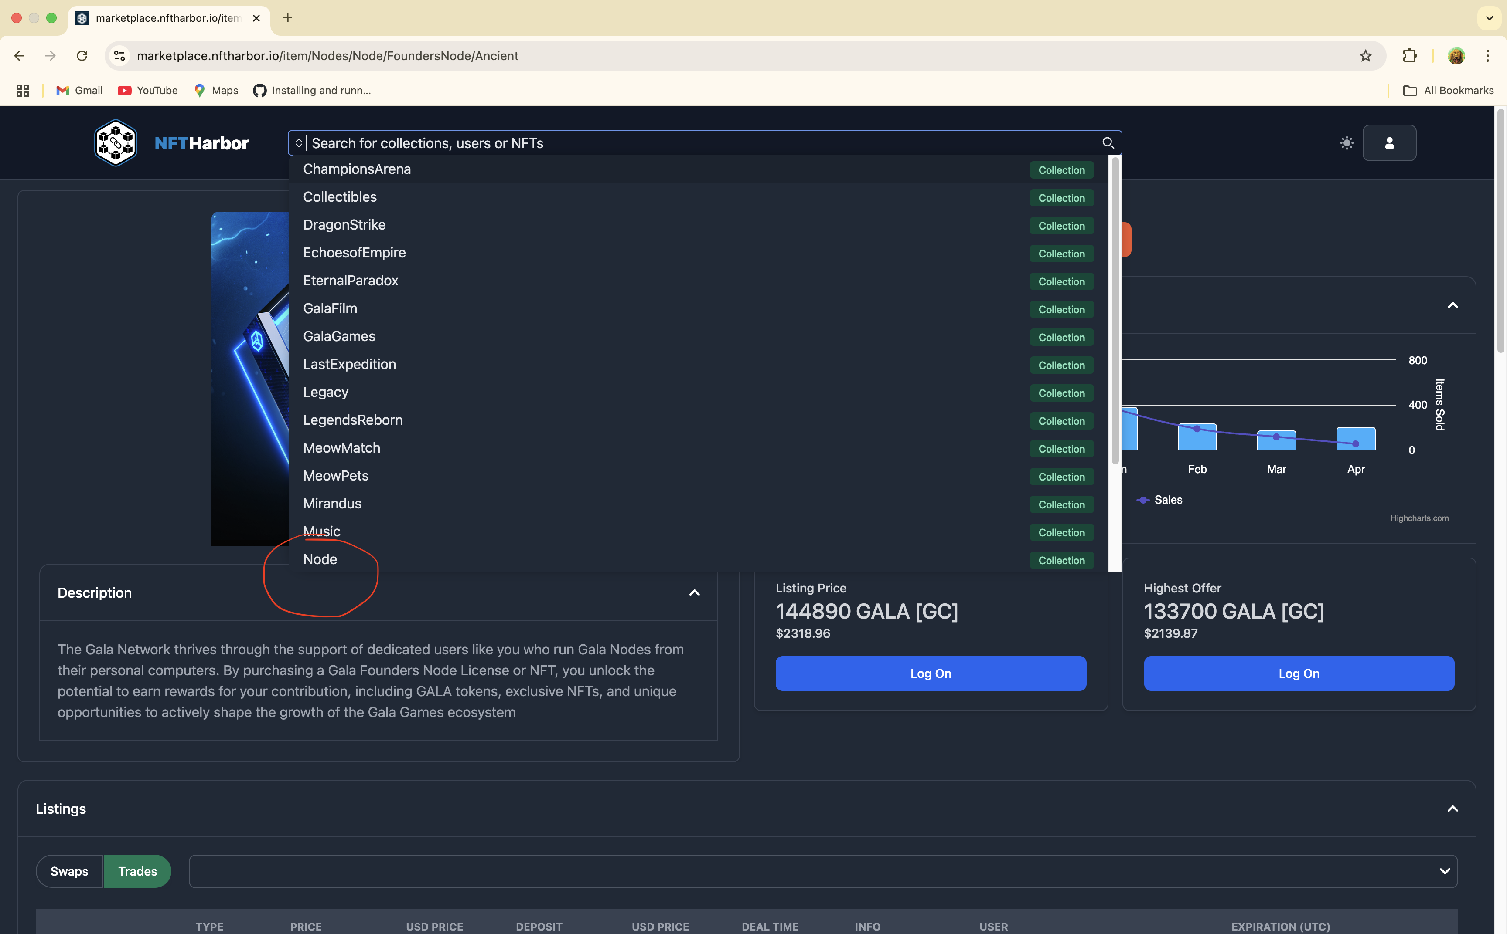Image resolution: width=1507 pixels, height=934 pixels.
Task: Click into the NFTHarbor search field
Action: 705,143
